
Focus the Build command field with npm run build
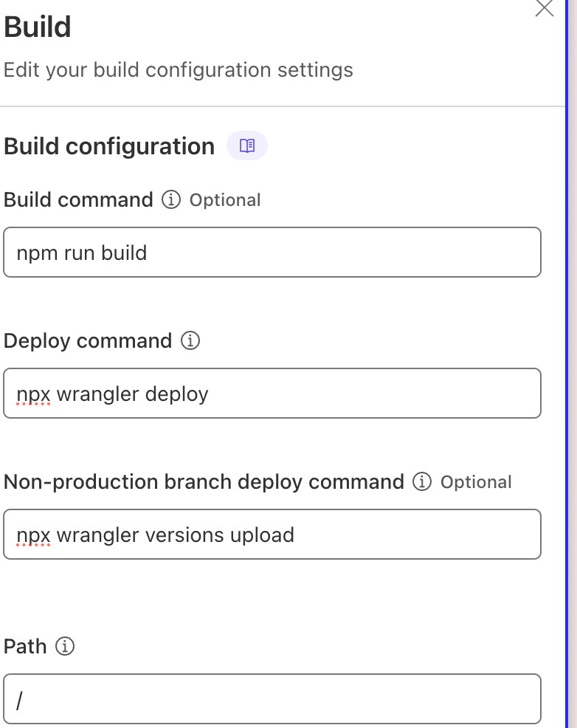pos(272,253)
